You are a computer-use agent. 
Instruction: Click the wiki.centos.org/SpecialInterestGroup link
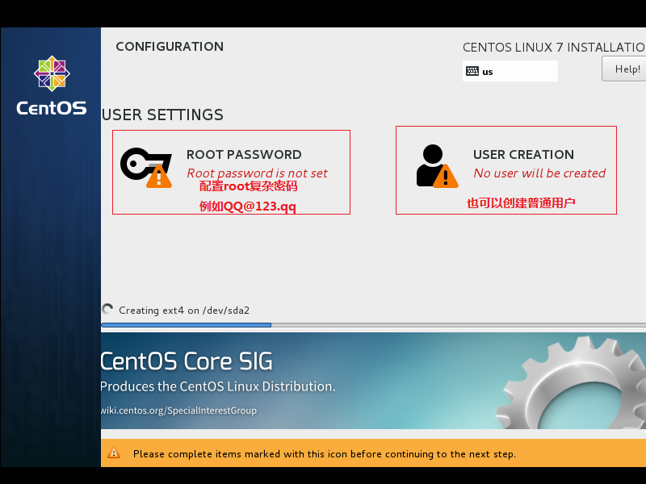tap(178, 411)
